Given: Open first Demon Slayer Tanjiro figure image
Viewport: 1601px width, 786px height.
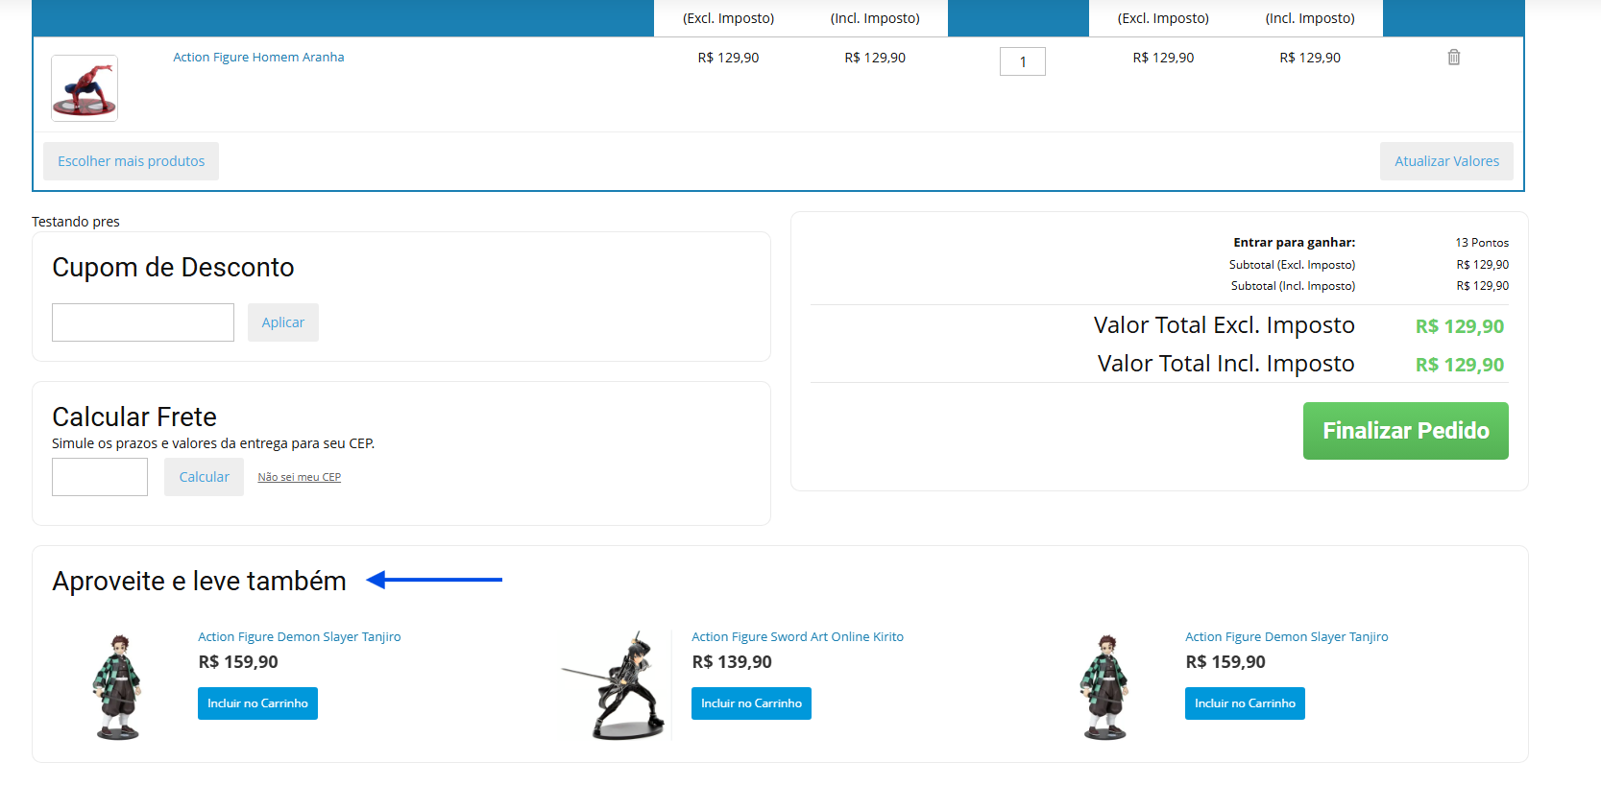Looking at the screenshot, I should pos(118,686).
